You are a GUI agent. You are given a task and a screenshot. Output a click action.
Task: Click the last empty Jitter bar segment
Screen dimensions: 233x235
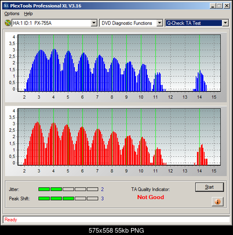tap(93, 189)
